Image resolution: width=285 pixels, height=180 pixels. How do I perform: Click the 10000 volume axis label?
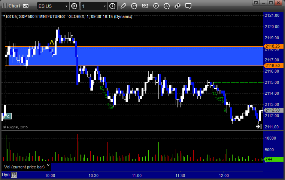[x=270, y=138]
